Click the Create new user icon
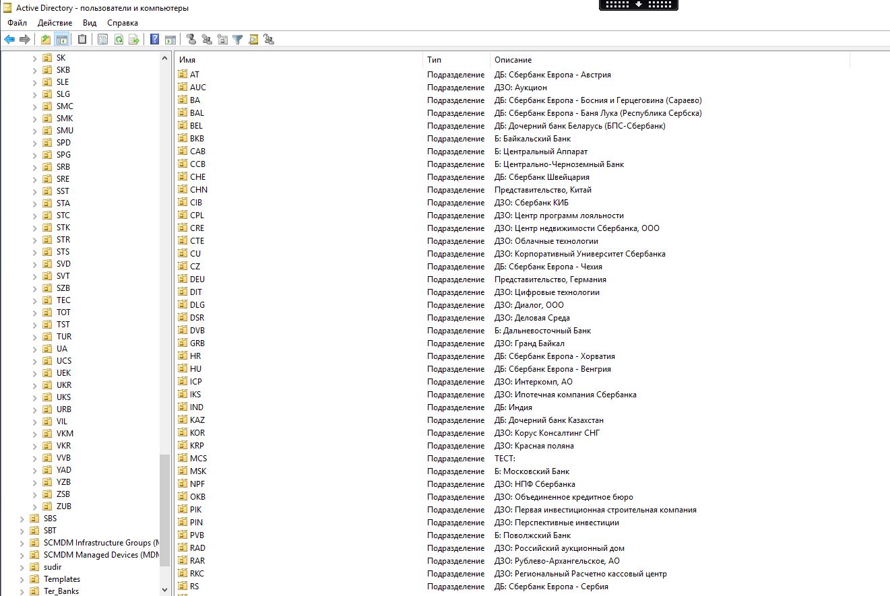The image size is (890, 596). tap(191, 40)
